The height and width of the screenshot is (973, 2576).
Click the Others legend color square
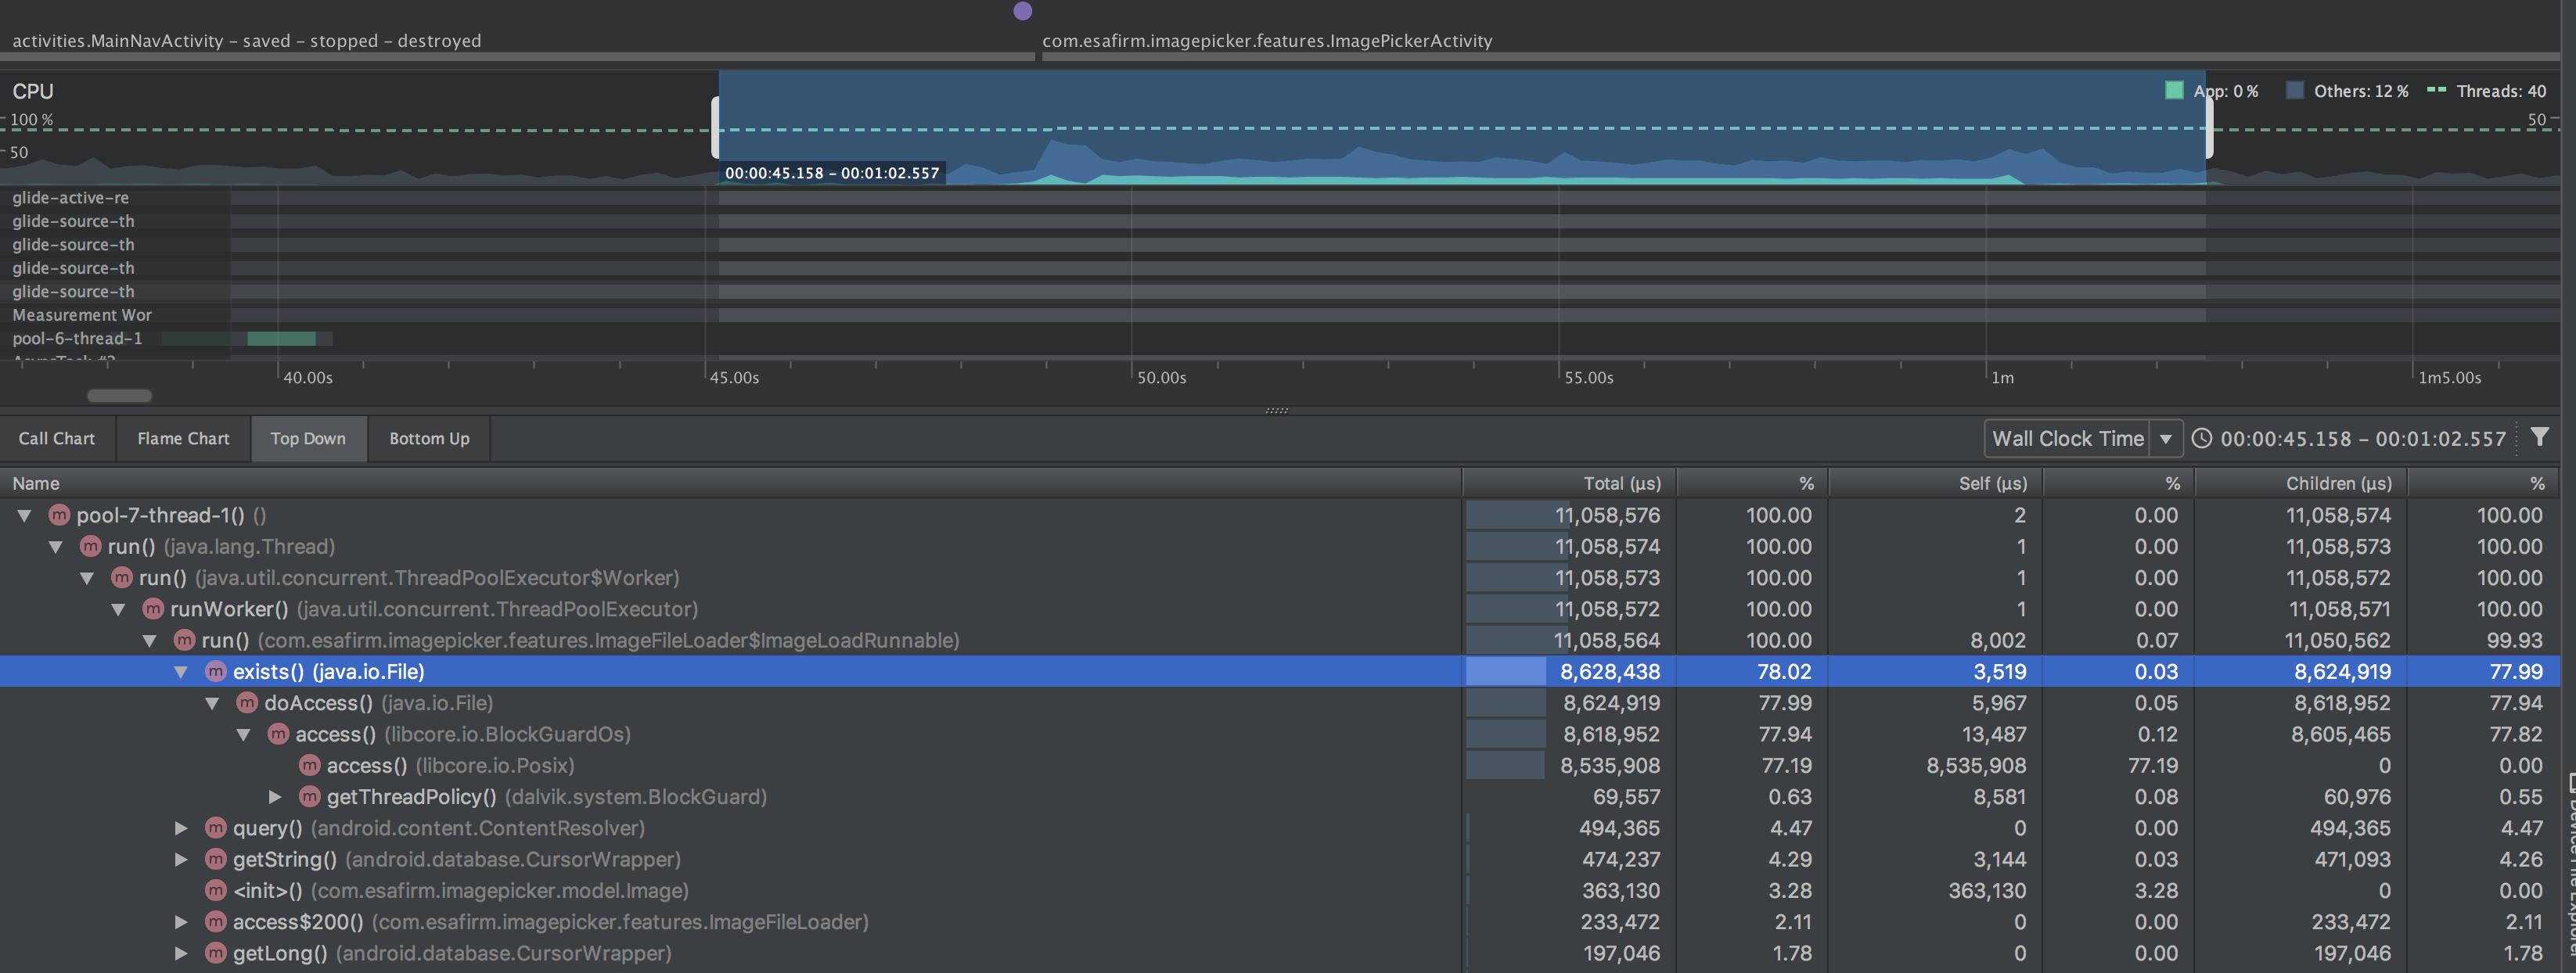(x=2294, y=91)
